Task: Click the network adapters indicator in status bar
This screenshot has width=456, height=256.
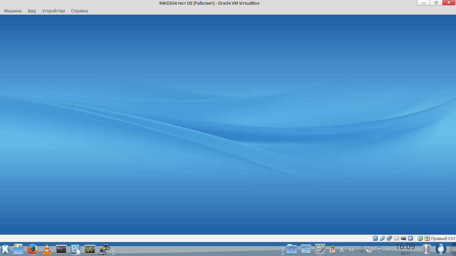Action: pos(390,238)
